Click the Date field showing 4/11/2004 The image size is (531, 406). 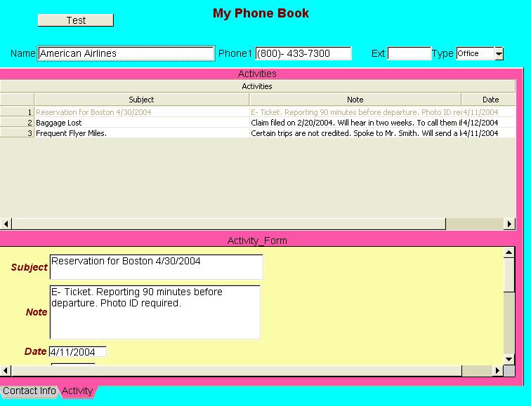tap(78, 351)
